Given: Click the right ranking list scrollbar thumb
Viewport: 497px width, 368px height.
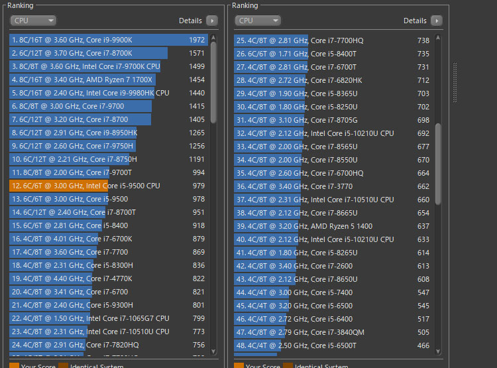Looking at the screenshot, I should pyautogui.click(x=438, y=164).
